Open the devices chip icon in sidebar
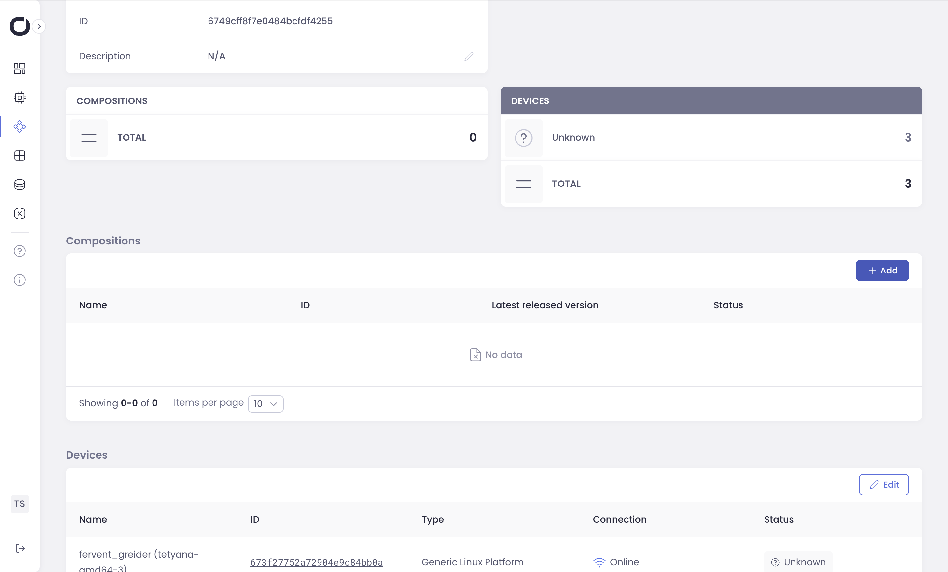Image resolution: width=948 pixels, height=572 pixels. tap(20, 98)
